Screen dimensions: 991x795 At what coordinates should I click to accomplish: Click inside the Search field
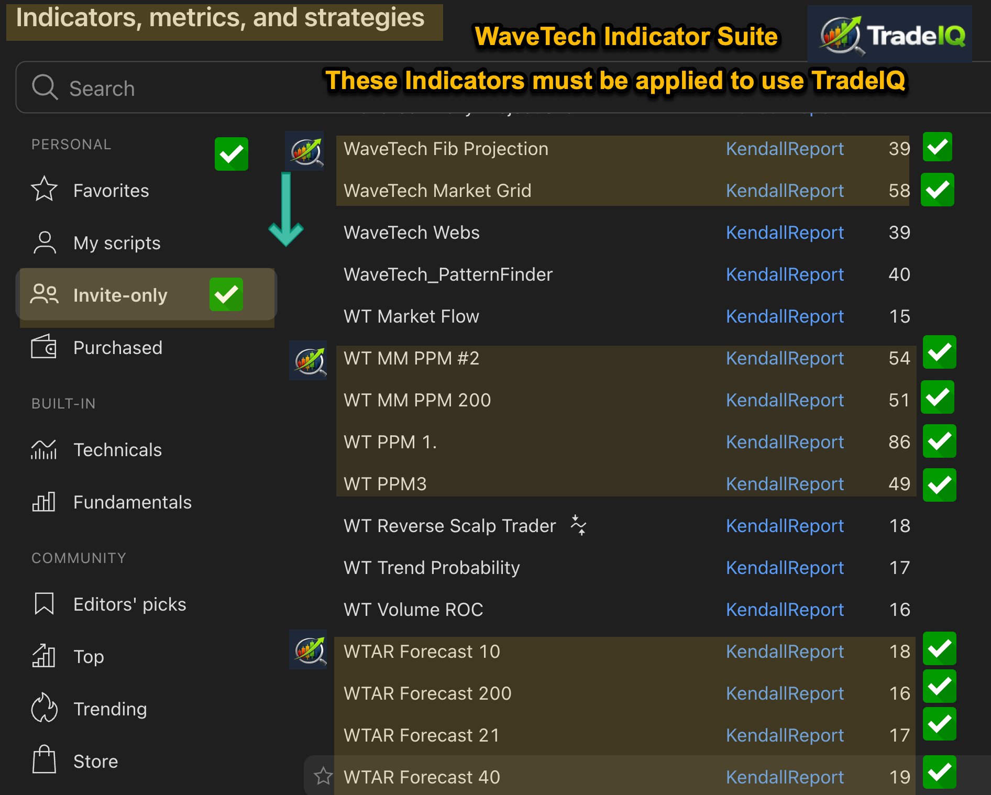pyautogui.click(x=157, y=88)
